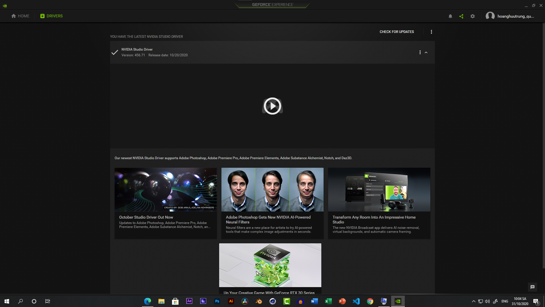The image size is (545, 307).
Task: Open the Home tab
Action: click(20, 16)
